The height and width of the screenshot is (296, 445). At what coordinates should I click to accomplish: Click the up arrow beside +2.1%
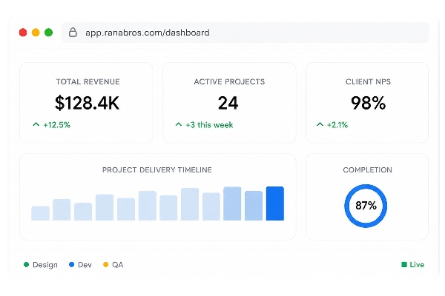tap(320, 124)
